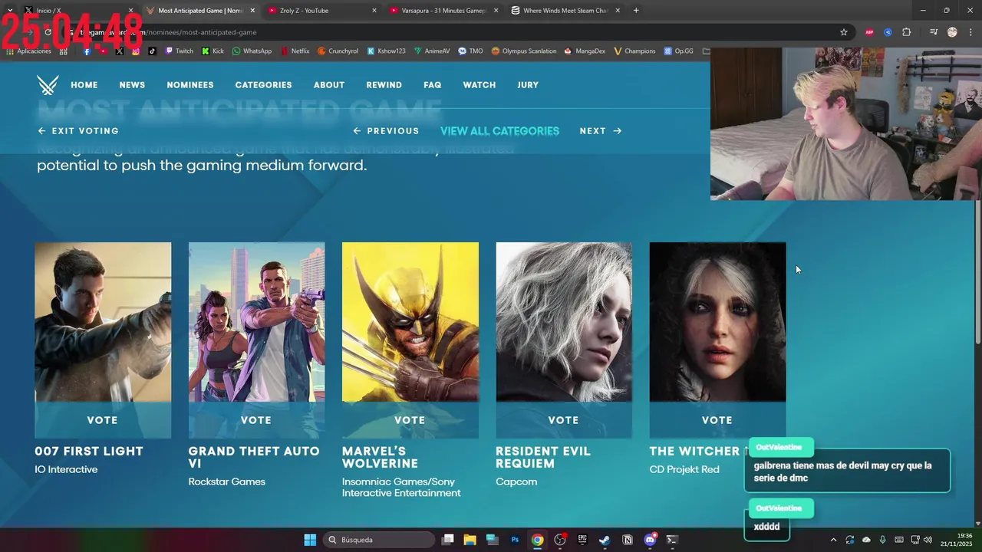Open Chrome's three-dot menu
This screenshot has height=552, width=982.
(x=970, y=32)
